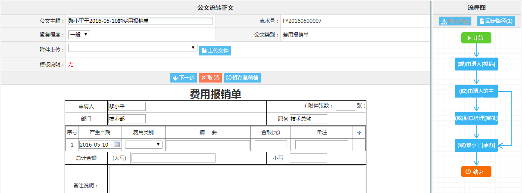
Task: Click the plus icon to add expense row
Action: (359, 133)
